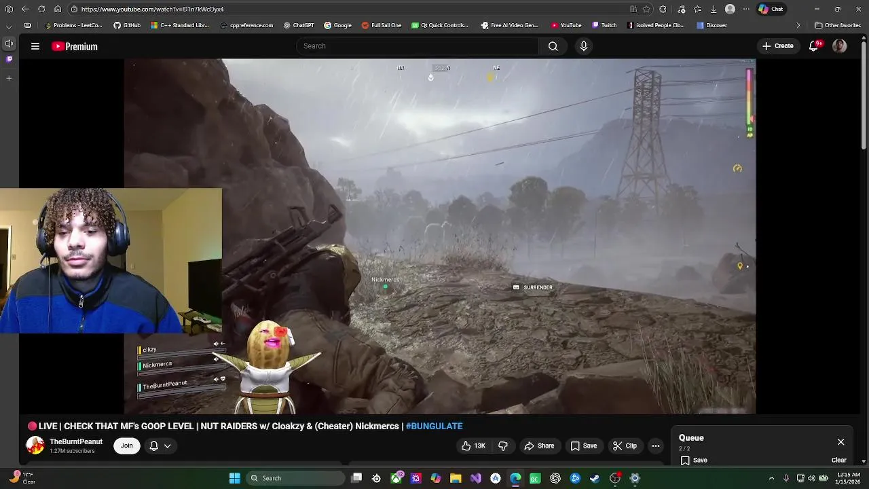Viewport: 869px width, 489px height.
Task: Open Copilot Chat in browser toolbar
Action: coord(771,9)
